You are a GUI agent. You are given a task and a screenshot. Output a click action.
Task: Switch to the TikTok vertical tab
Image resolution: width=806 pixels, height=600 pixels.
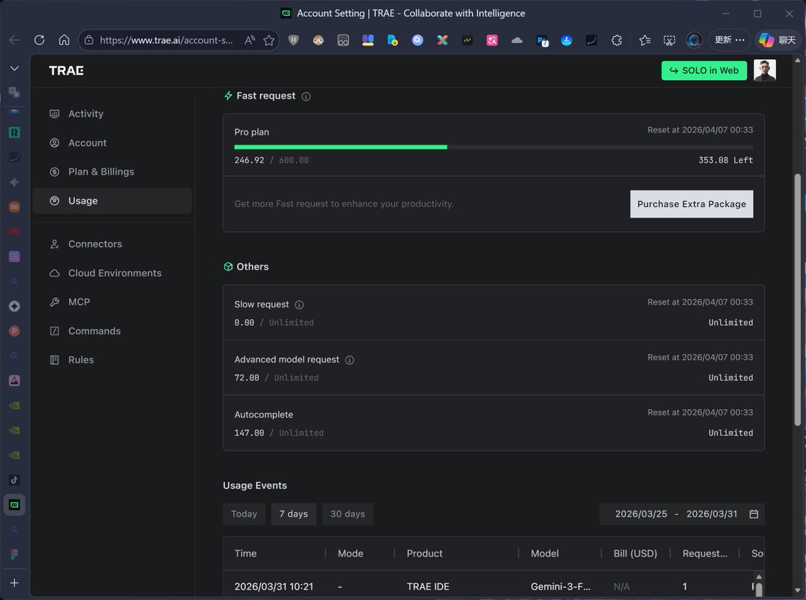[14, 480]
